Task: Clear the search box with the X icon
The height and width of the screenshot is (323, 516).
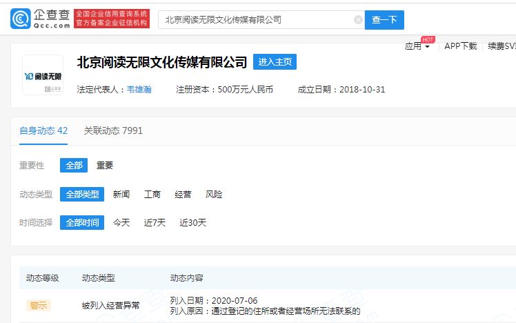Action: tap(358, 20)
